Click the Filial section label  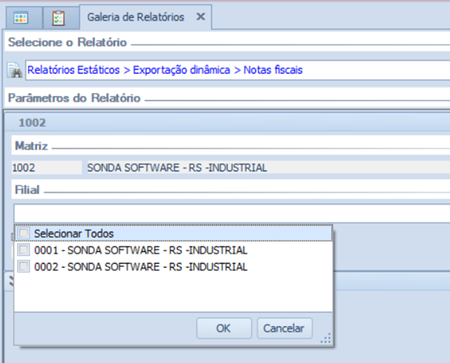point(27,190)
